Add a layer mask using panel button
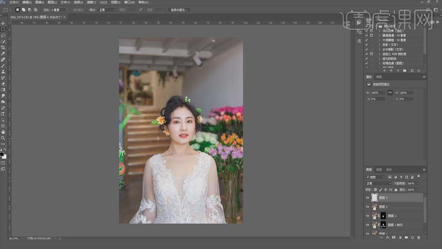Screen dimensions: 442x249 point(393,237)
